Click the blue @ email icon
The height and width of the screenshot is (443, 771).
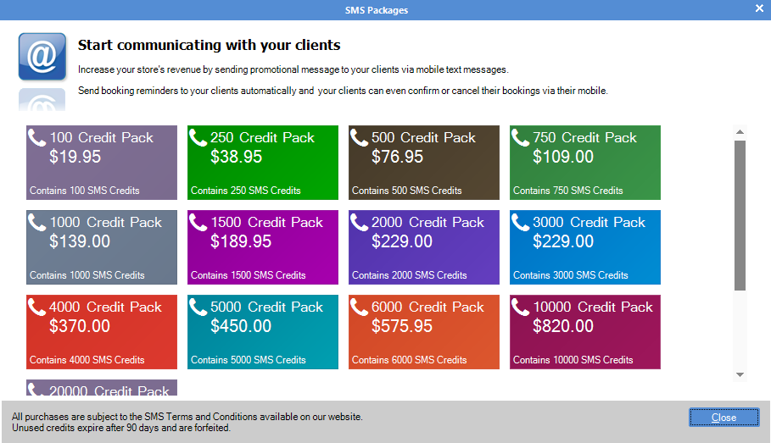tap(42, 57)
